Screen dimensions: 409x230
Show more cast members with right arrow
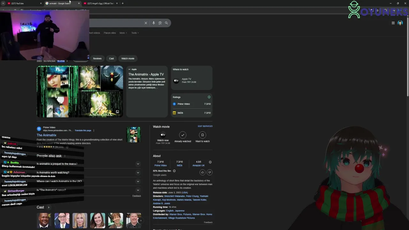click(140, 220)
